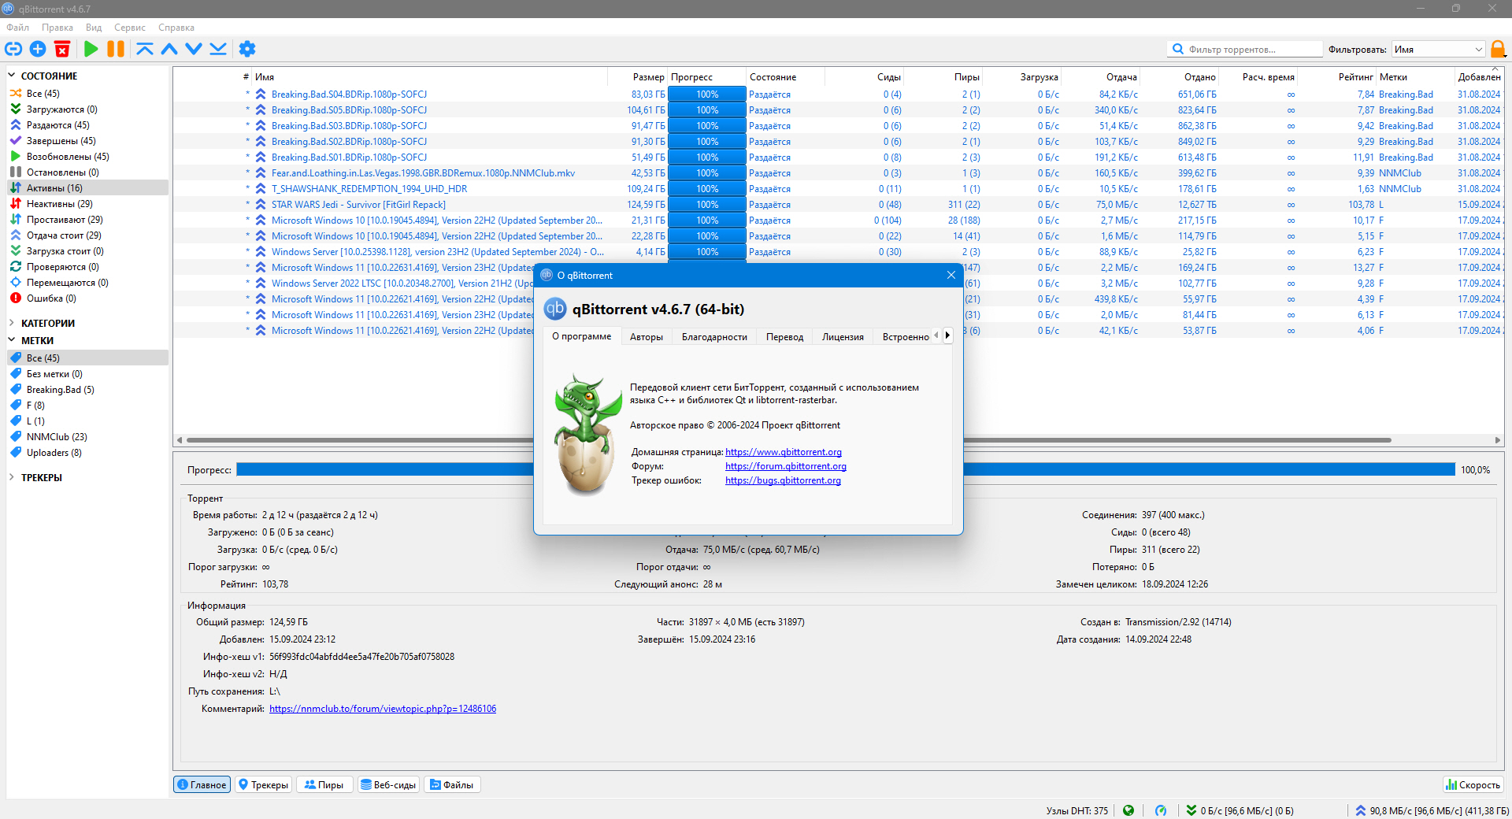Screen dimensions: 1512x819
Task: Click the green Resume play icon
Action: coord(91,49)
